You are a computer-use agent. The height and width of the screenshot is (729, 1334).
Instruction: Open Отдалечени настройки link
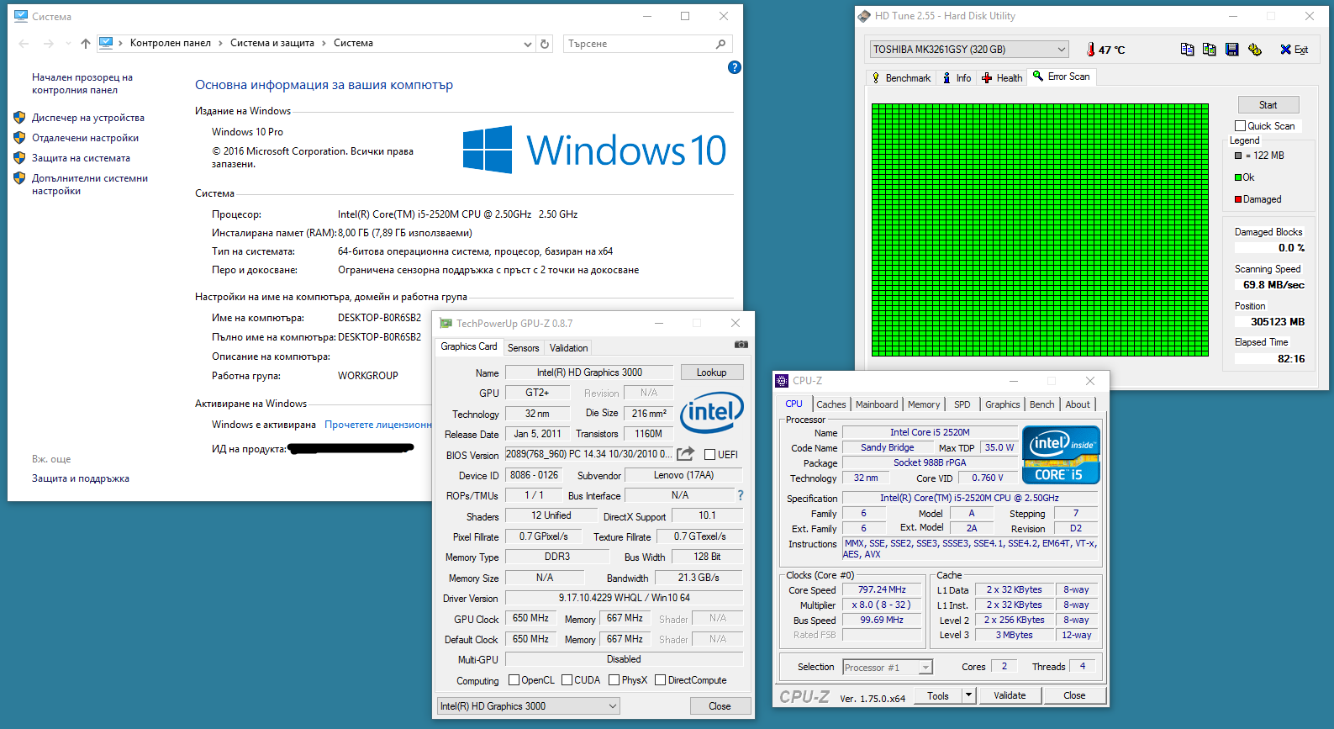[85, 138]
